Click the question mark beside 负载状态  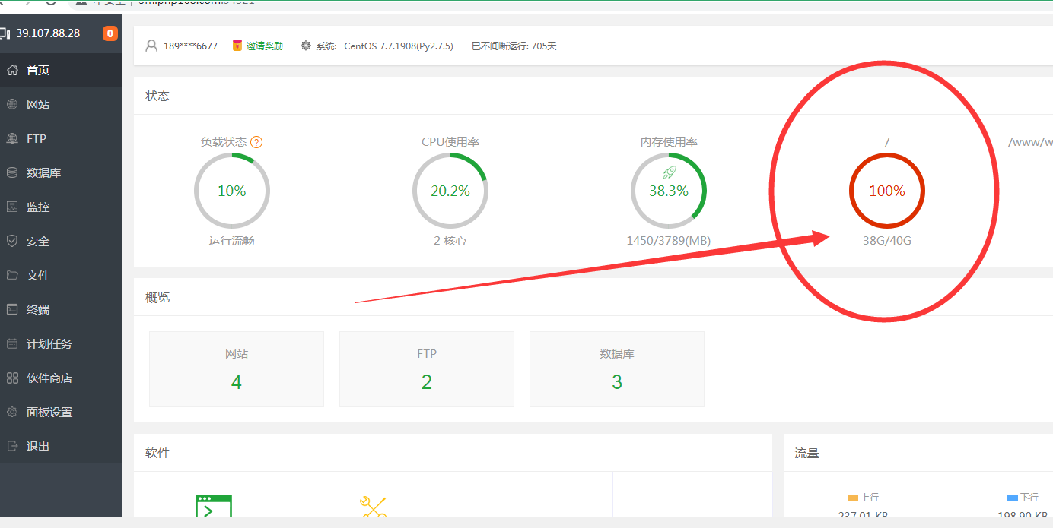tap(256, 142)
